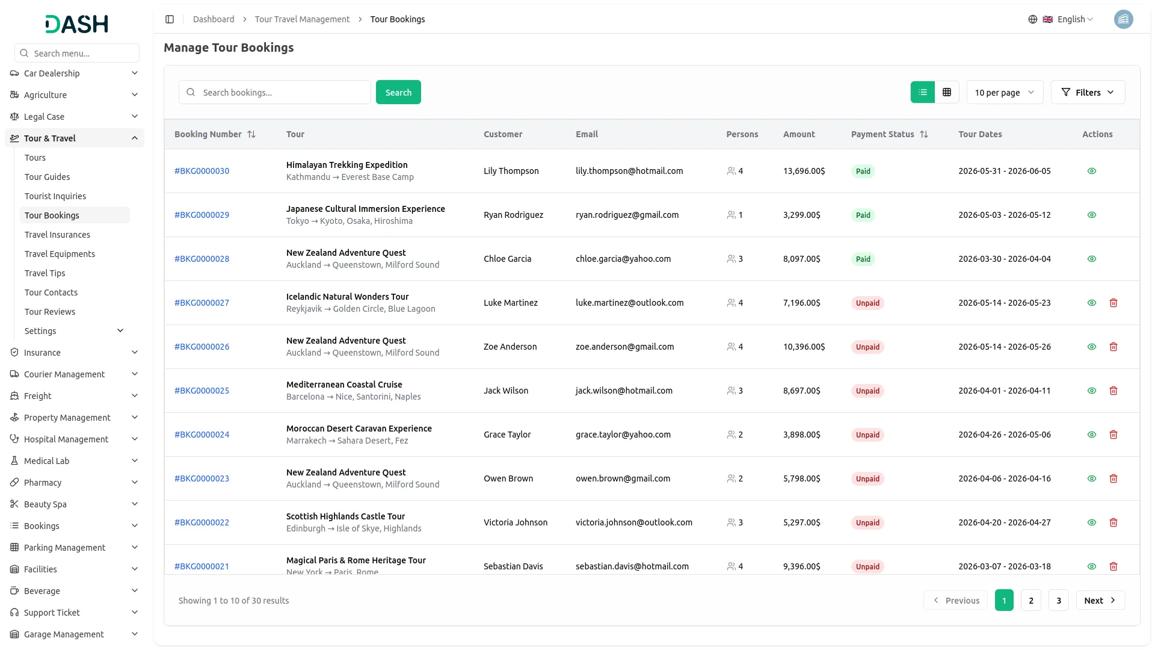The width and height of the screenshot is (1155, 650).
Task: Sort by Payment Status column
Action: point(924,134)
